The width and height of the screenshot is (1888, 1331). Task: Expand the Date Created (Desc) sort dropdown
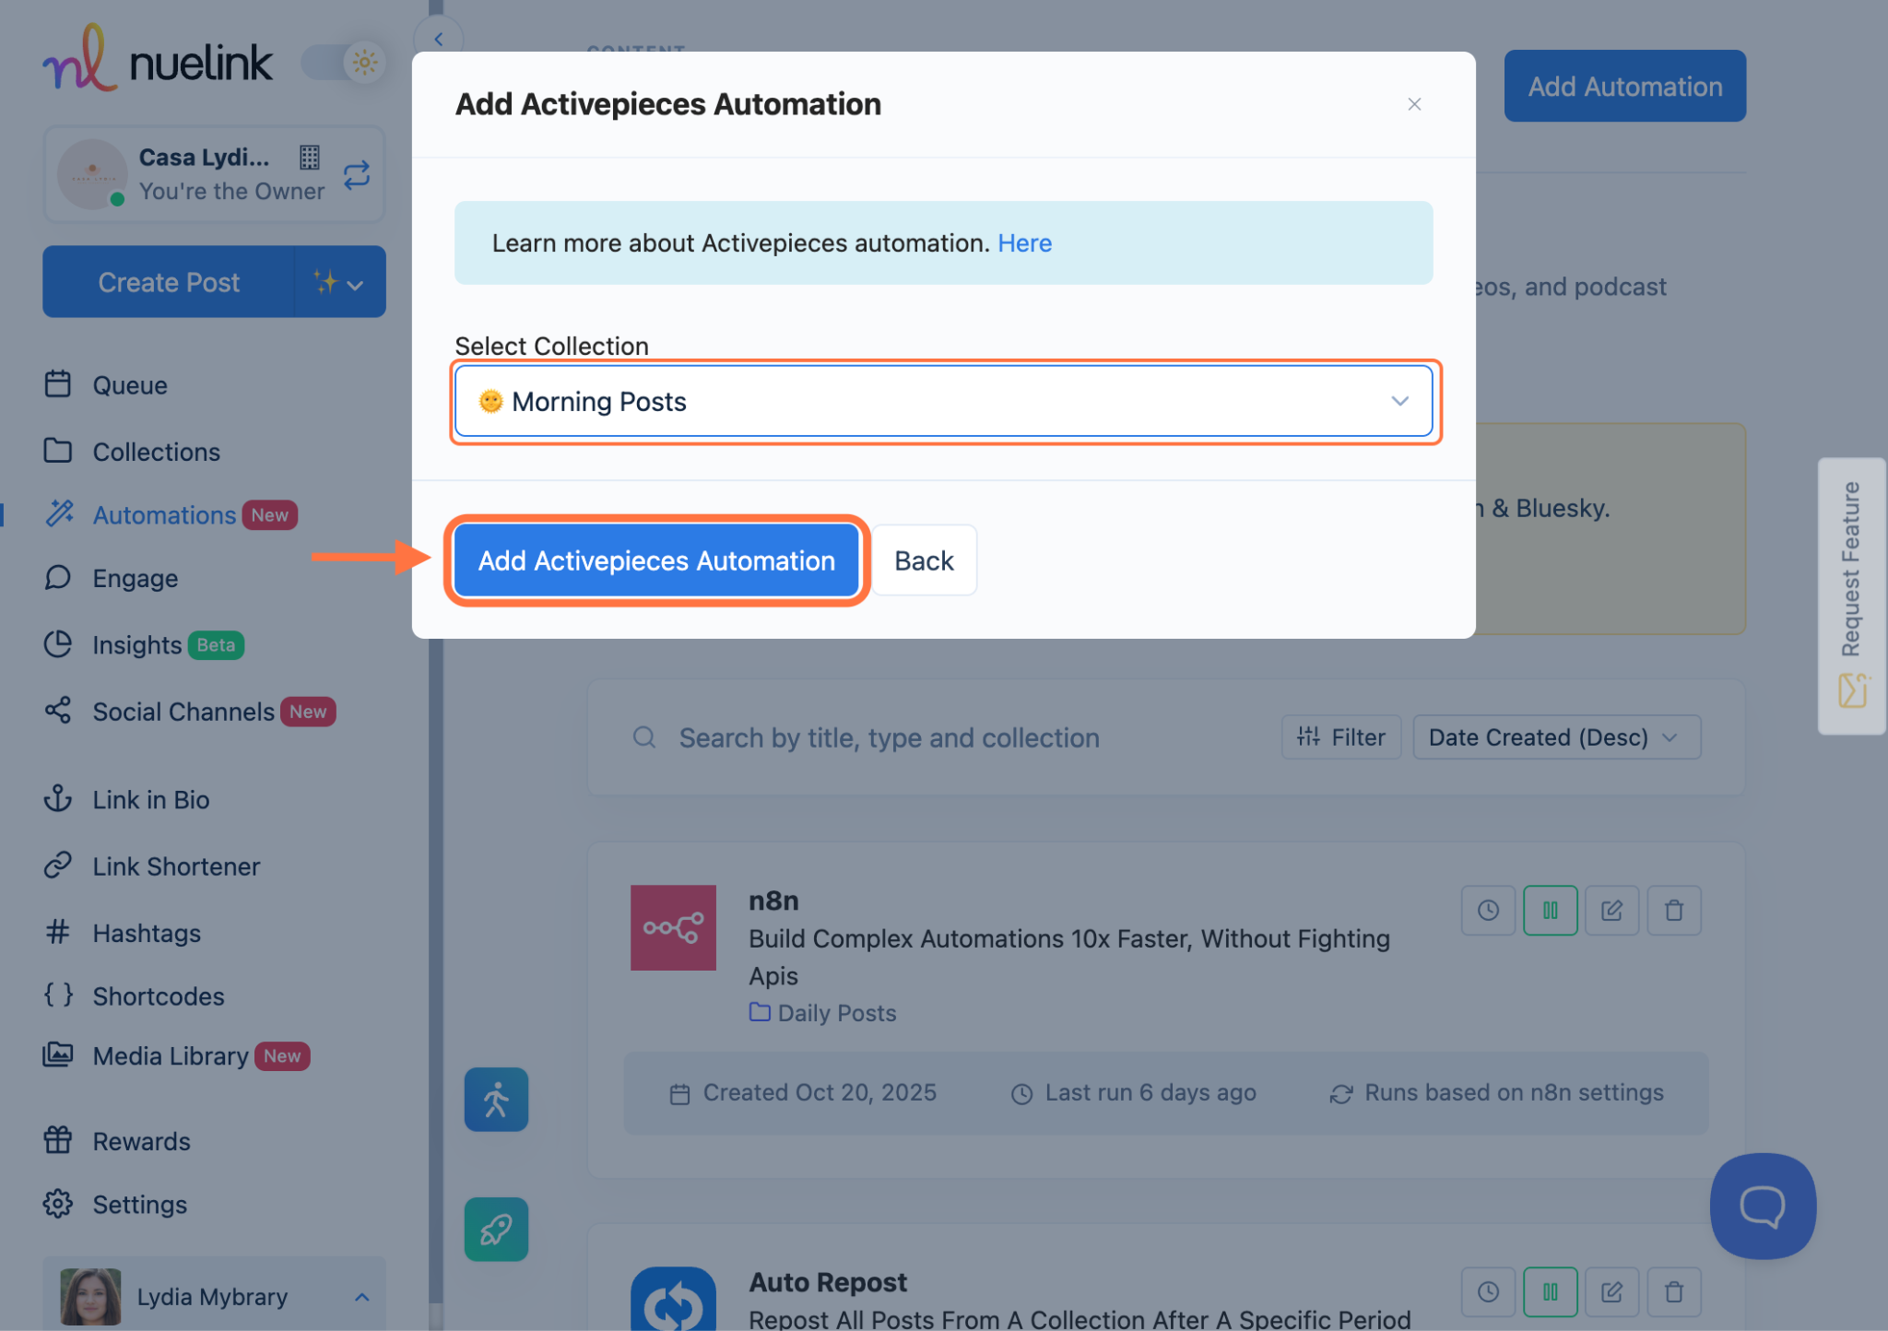point(1555,737)
